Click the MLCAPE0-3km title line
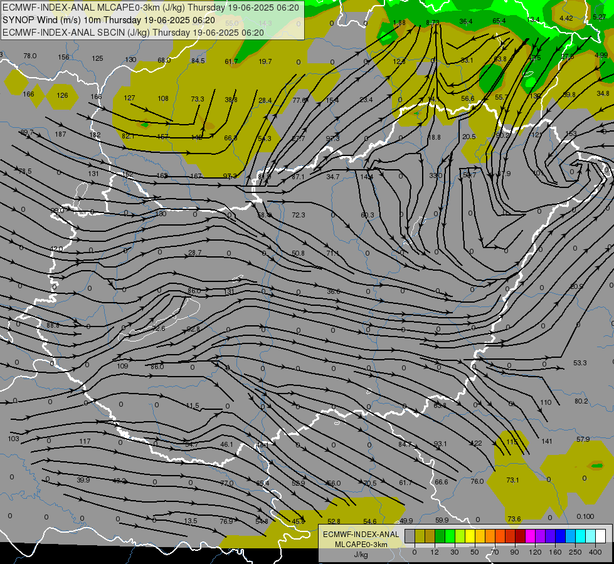 click(x=151, y=8)
